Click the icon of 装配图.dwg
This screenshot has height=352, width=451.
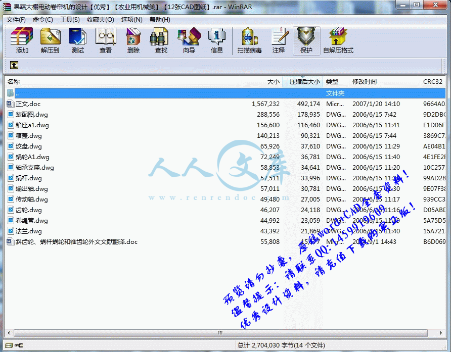[x=11, y=114]
